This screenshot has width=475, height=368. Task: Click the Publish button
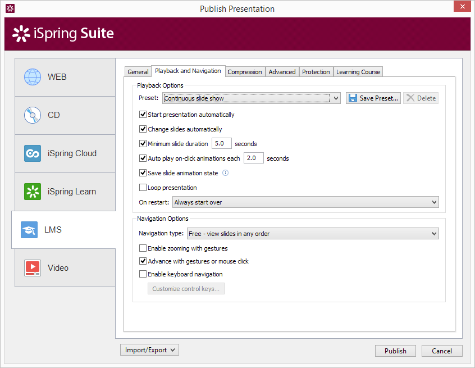pyautogui.click(x=395, y=351)
